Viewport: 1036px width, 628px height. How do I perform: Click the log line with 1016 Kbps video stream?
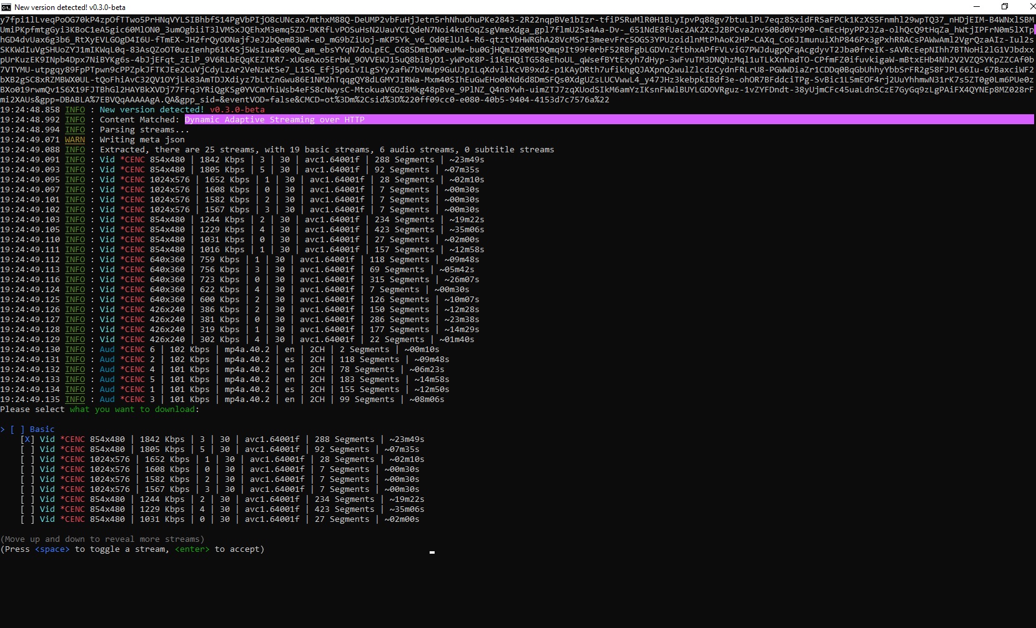click(x=242, y=250)
